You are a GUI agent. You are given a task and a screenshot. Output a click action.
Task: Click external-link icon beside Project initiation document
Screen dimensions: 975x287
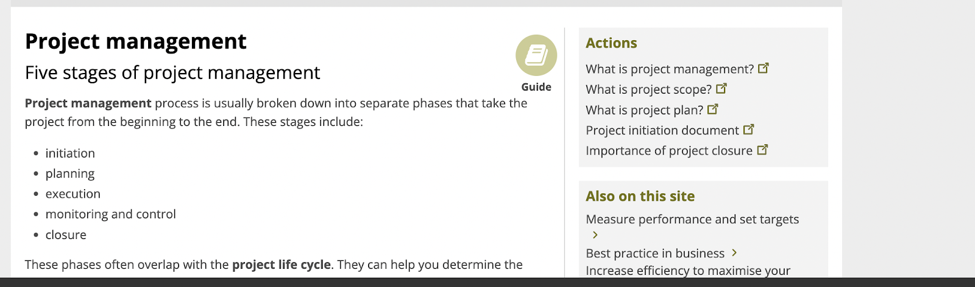click(x=749, y=130)
